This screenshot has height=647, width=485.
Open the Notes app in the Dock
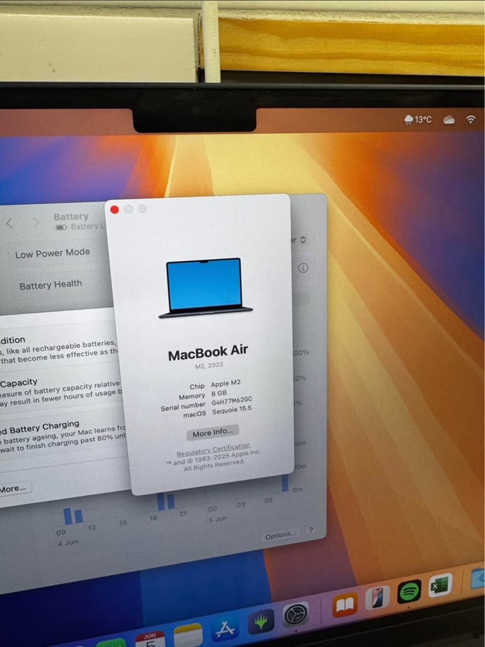point(188,636)
